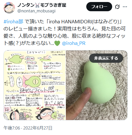The image size is (132, 135).
Task: Open the three-dot more options menu
Action: 125,7
